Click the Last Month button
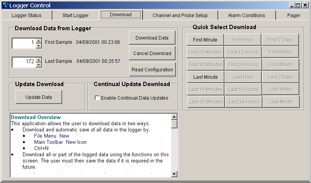The width and height of the screenshot is (311, 183). tap(281, 102)
